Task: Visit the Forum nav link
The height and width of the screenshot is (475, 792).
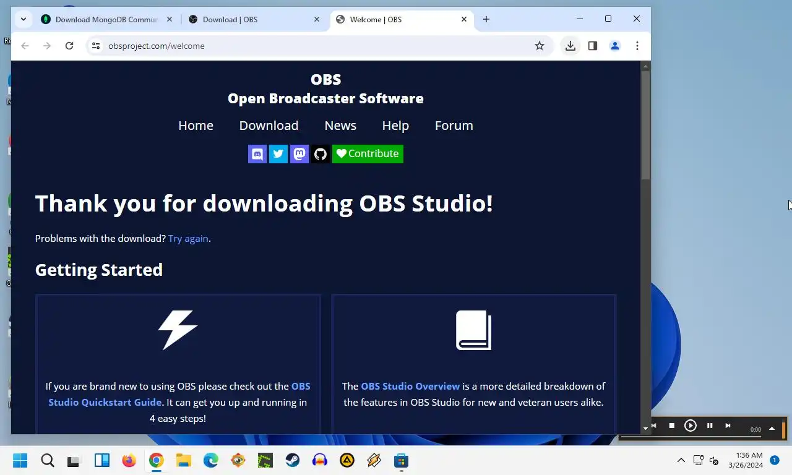Action: click(454, 126)
